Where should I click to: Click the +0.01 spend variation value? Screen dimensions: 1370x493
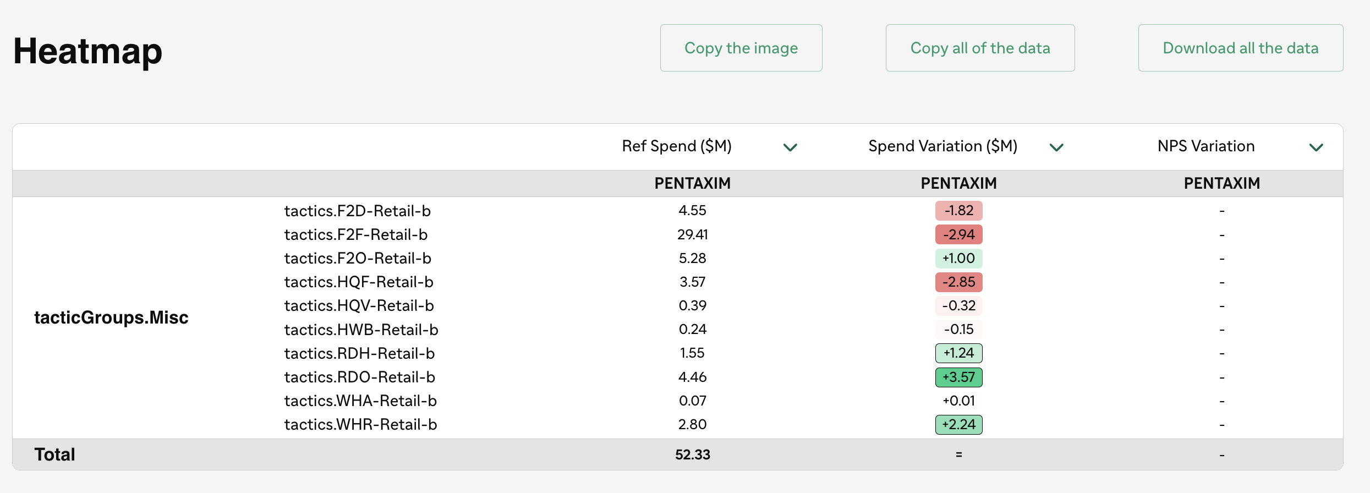coord(959,401)
